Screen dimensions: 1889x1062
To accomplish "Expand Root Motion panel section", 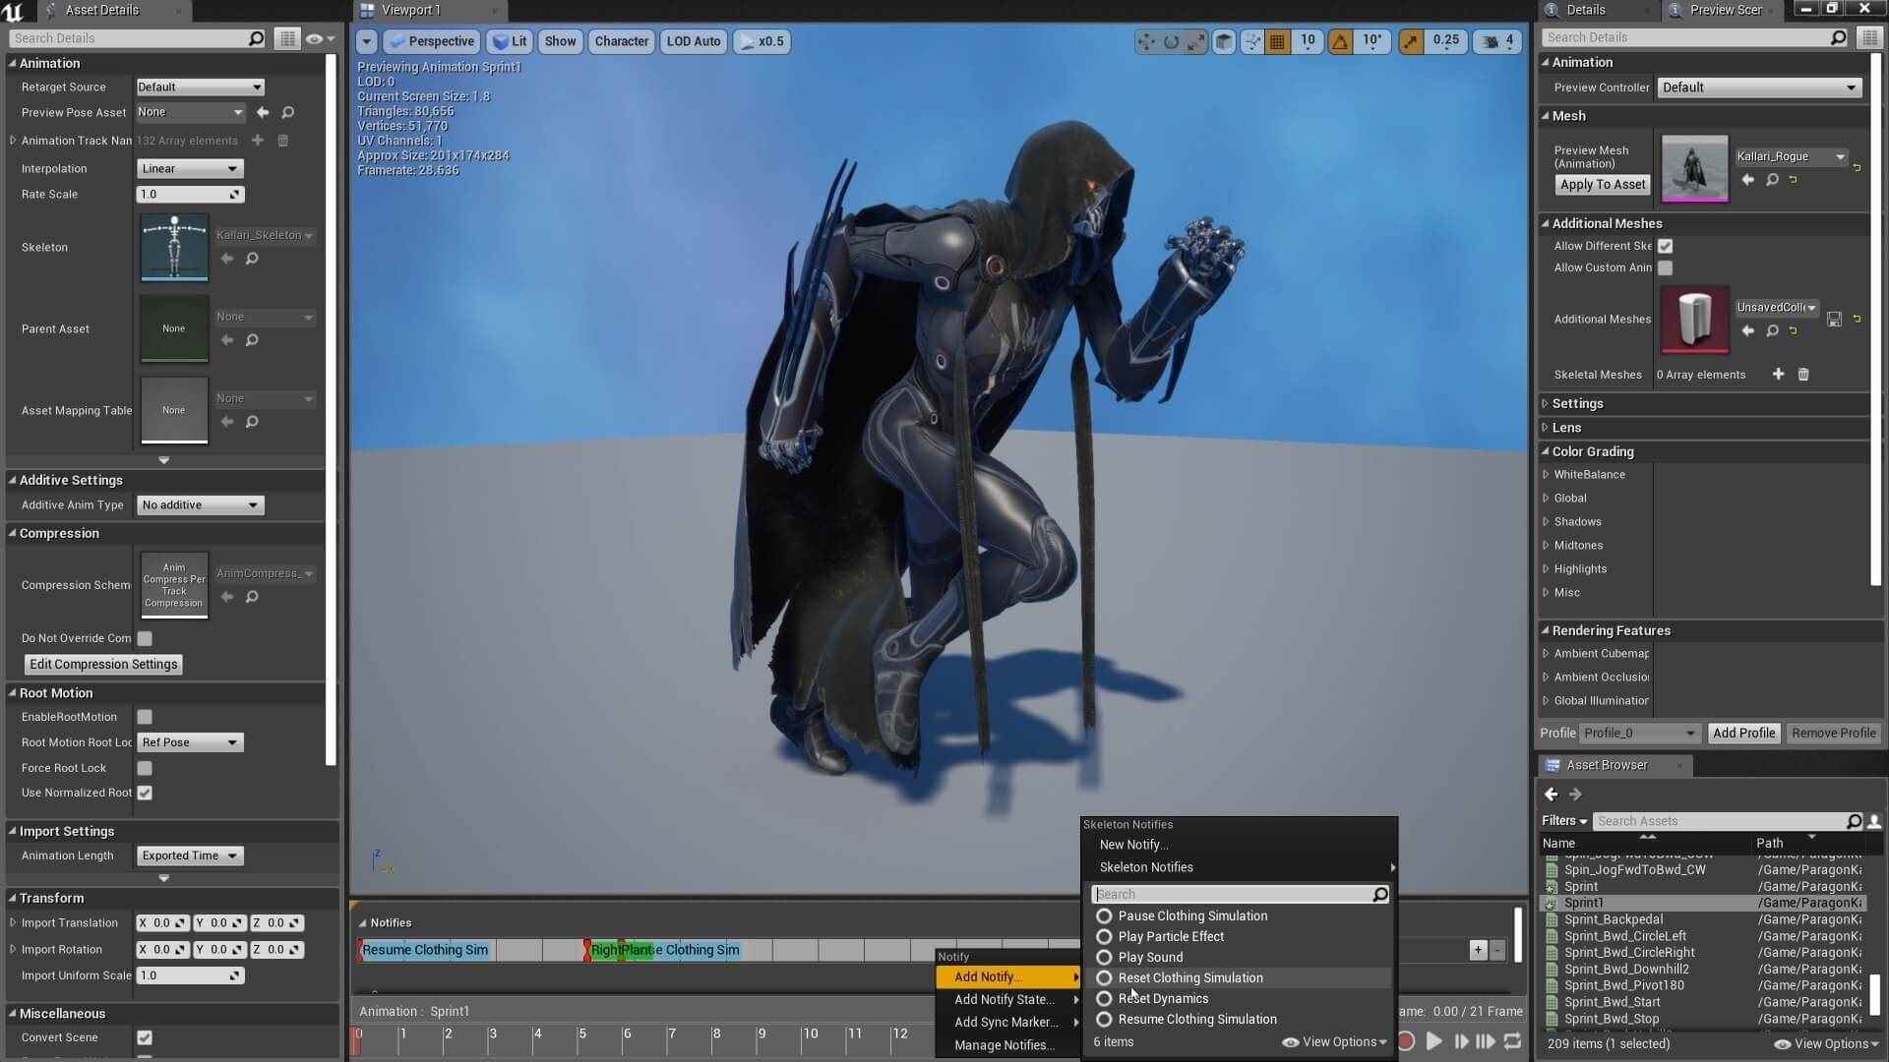I will pos(11,691).
